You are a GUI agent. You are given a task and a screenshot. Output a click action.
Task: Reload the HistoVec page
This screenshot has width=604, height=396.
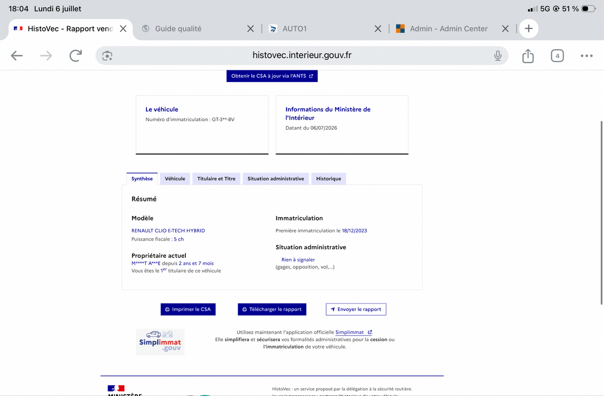(x=75, y=56)
